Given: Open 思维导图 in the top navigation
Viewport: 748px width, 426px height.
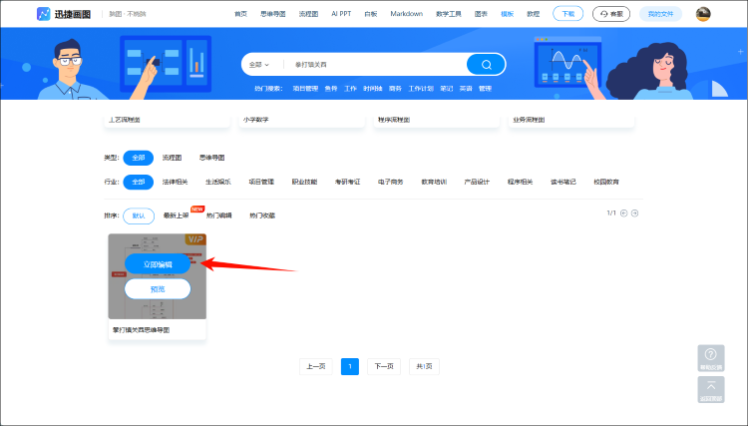Looking at the screenshot, I should (273, 14).
